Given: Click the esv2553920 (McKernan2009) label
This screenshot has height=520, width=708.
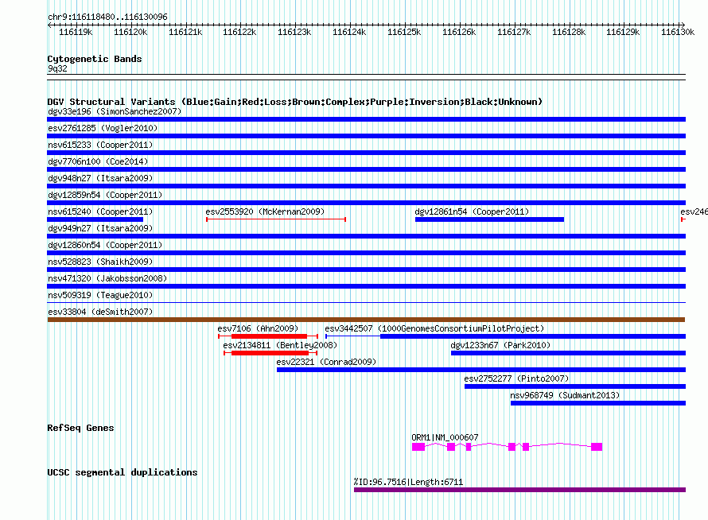Looking at the screenshot, I should click(265, 211).
